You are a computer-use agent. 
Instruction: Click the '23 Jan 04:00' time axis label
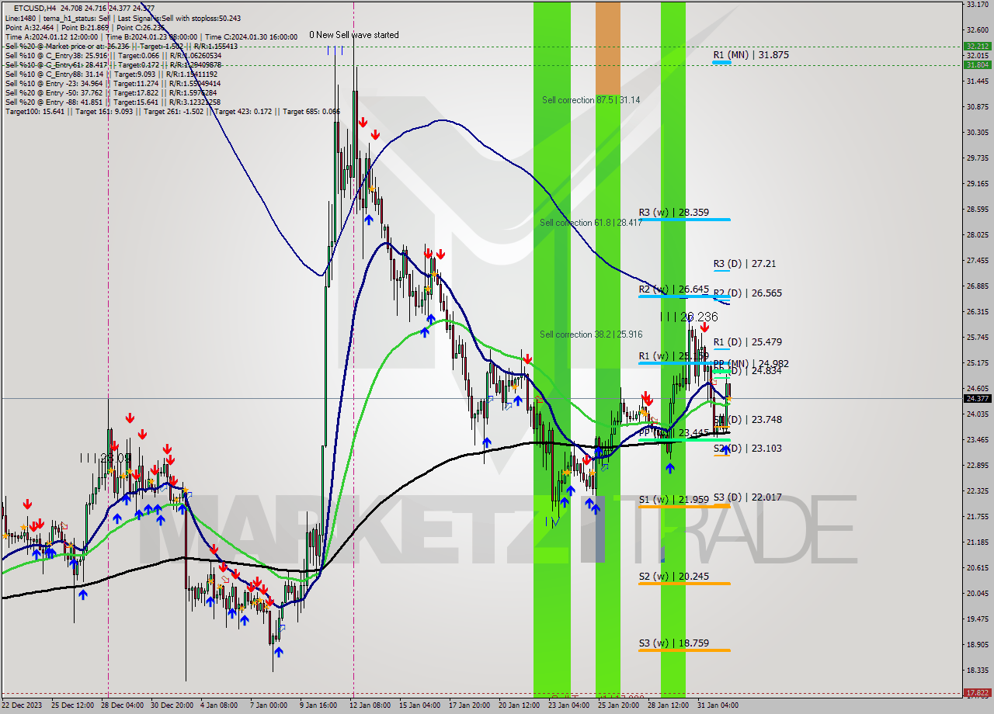(568, 705)
